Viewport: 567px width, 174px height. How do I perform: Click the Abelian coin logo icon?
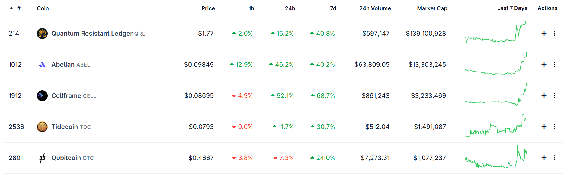pos(42,65)
